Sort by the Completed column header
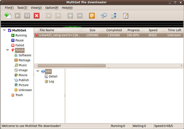Screen dimensions: 184x129 pyautogui.click(x=114, y=30)
